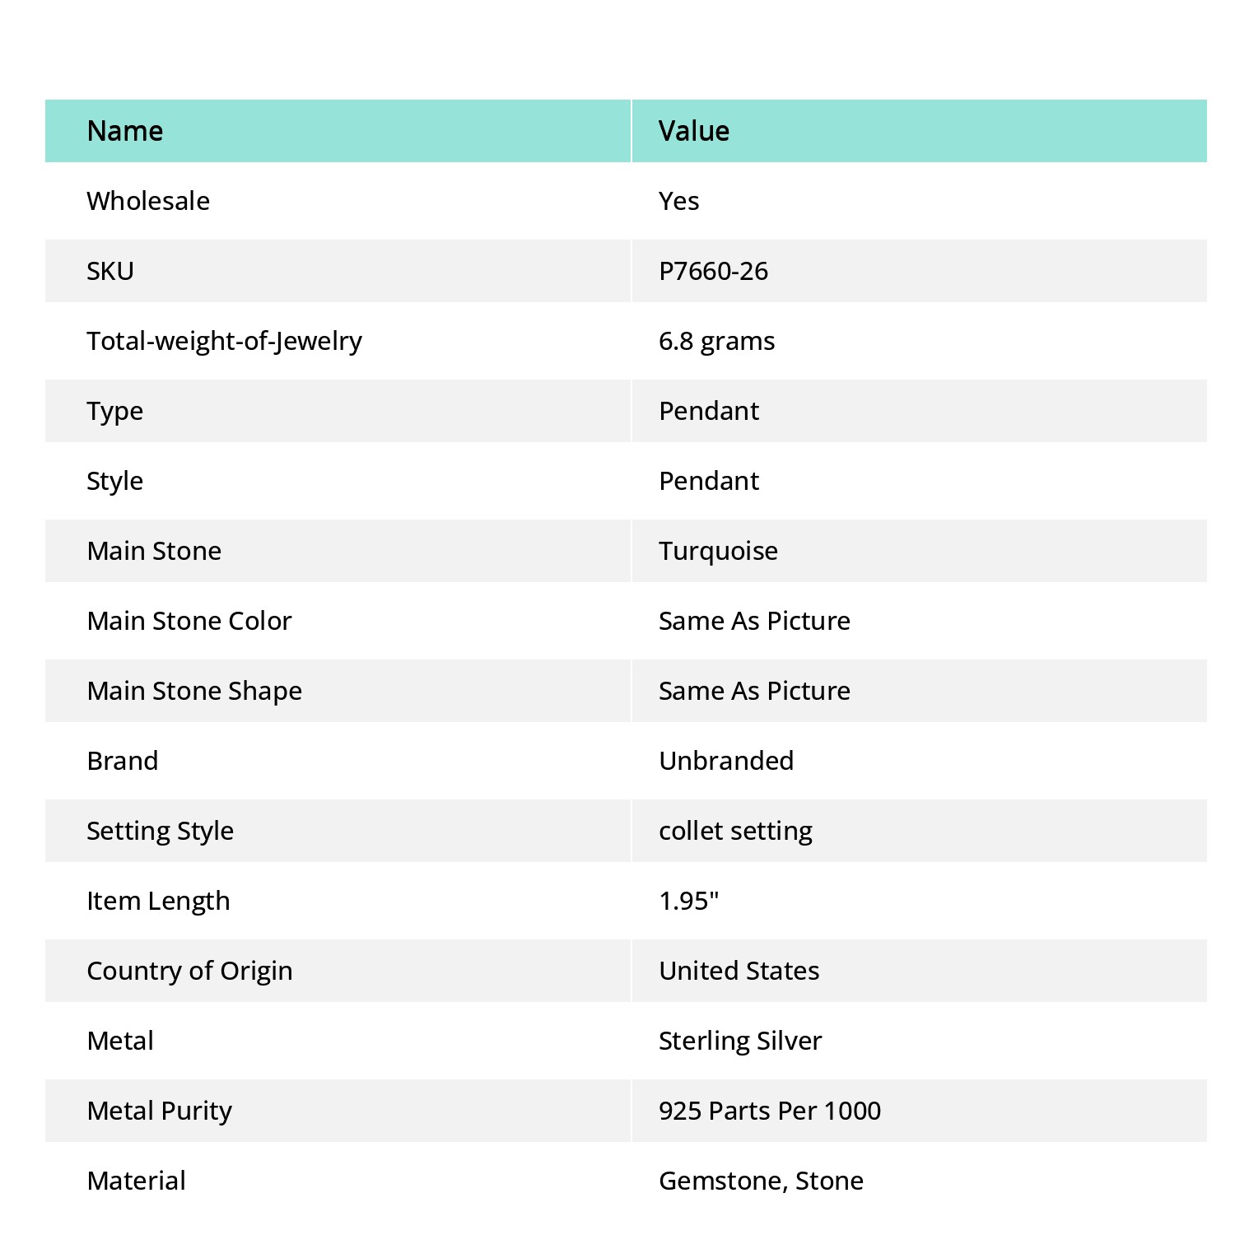
Task: Select the SKU value P7660-26
Action: coord(713,271)
